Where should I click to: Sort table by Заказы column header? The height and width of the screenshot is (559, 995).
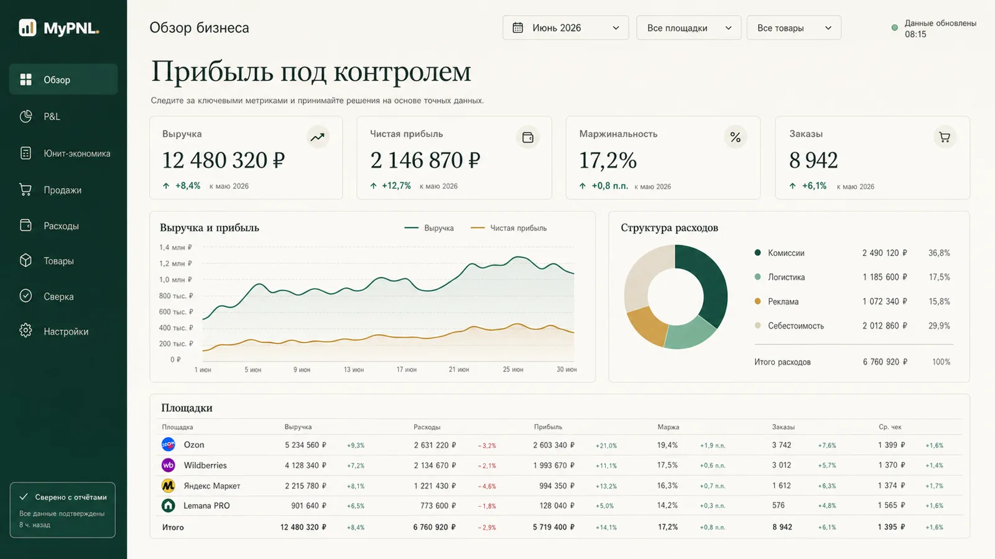(x=784, y=427)
